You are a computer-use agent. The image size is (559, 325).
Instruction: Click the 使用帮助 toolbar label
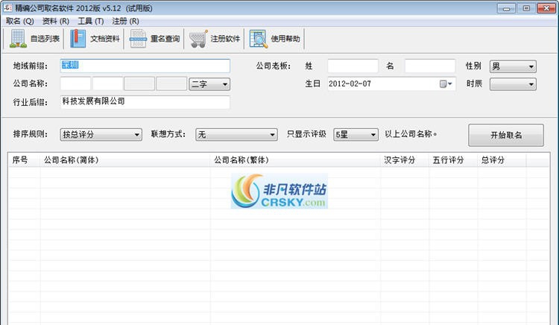(x=285, y=39)
